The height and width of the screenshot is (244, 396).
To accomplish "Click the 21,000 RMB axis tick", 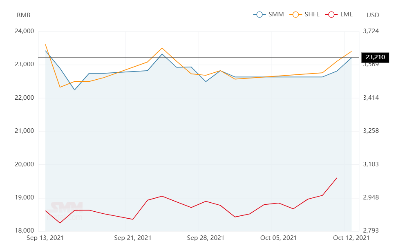I will pyautogui.click(x=24, y=131).
